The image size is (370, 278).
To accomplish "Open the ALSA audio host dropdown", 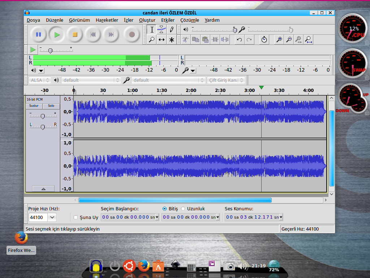I will pos(40,80).
